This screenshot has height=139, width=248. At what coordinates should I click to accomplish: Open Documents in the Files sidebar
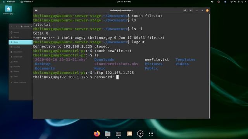21,52
